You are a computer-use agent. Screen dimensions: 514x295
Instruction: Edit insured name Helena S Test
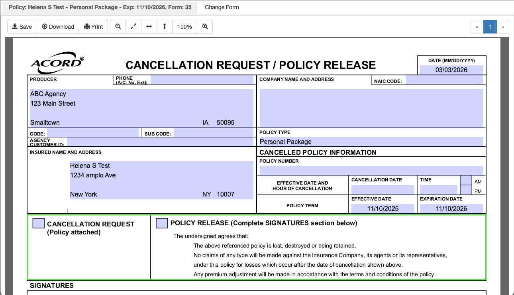(162, 166)
